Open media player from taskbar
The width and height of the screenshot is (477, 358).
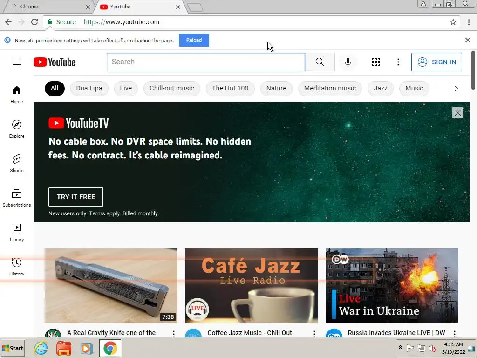[87, 348]
